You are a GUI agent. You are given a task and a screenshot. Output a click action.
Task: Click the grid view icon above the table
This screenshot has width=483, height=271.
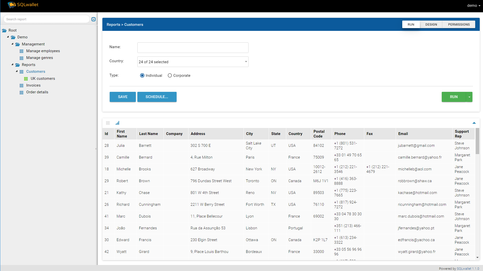108,123
